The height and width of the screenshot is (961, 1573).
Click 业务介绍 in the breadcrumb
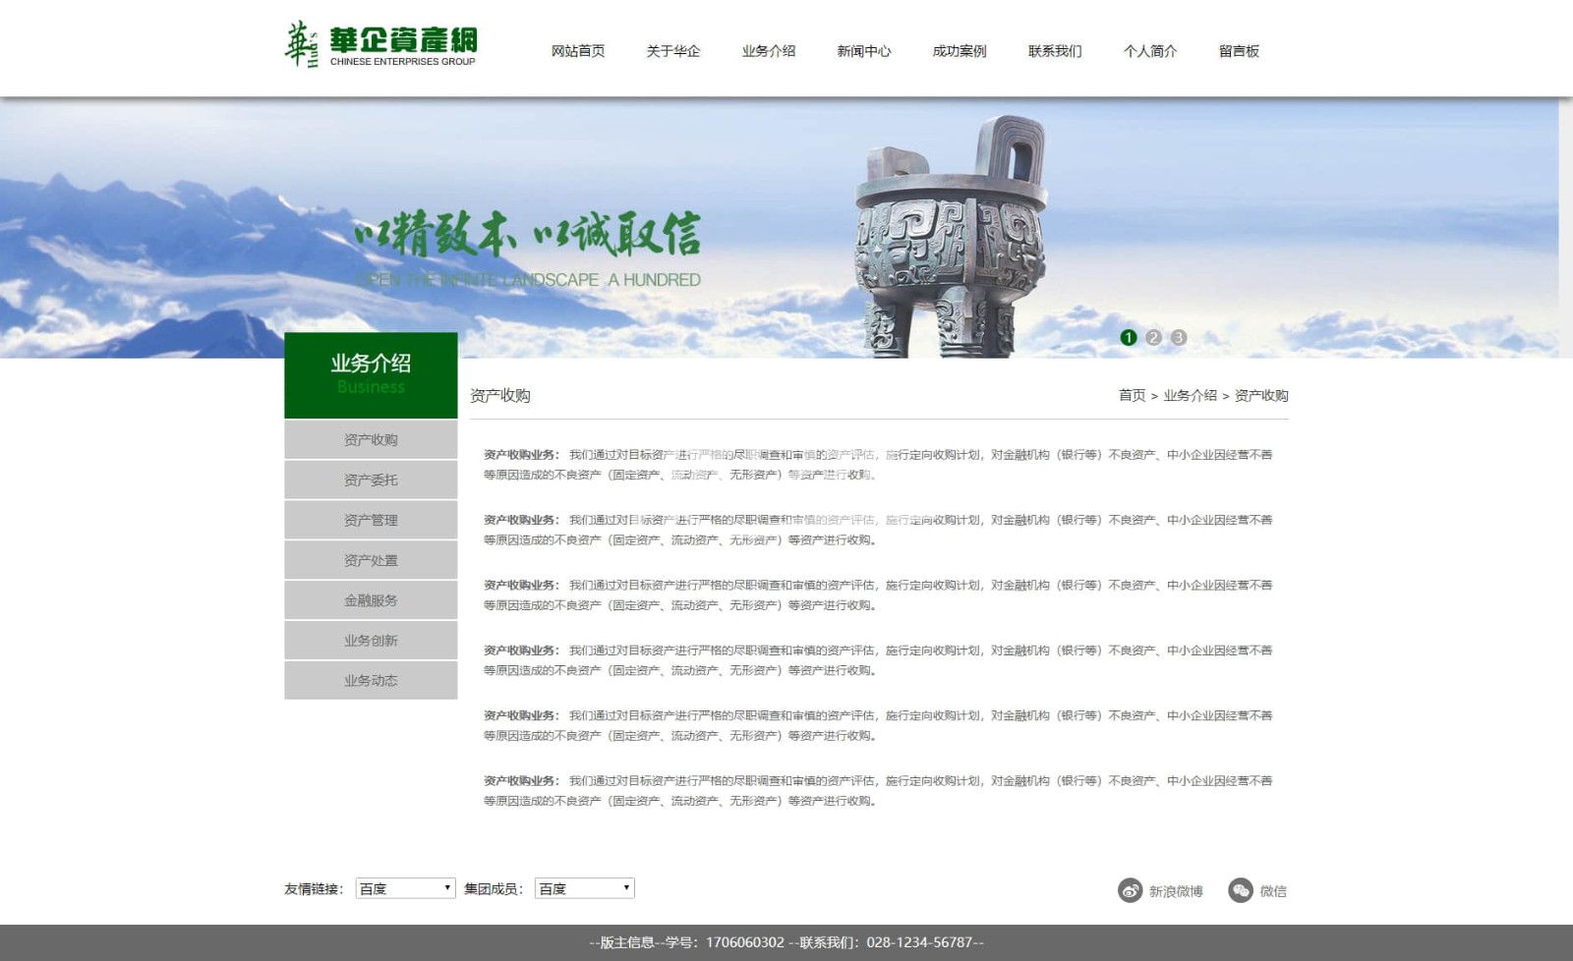(1190, 395)
